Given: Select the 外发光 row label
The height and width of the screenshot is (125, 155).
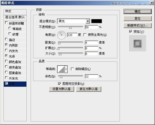Looking at the screenshot, I should point(14,78).
